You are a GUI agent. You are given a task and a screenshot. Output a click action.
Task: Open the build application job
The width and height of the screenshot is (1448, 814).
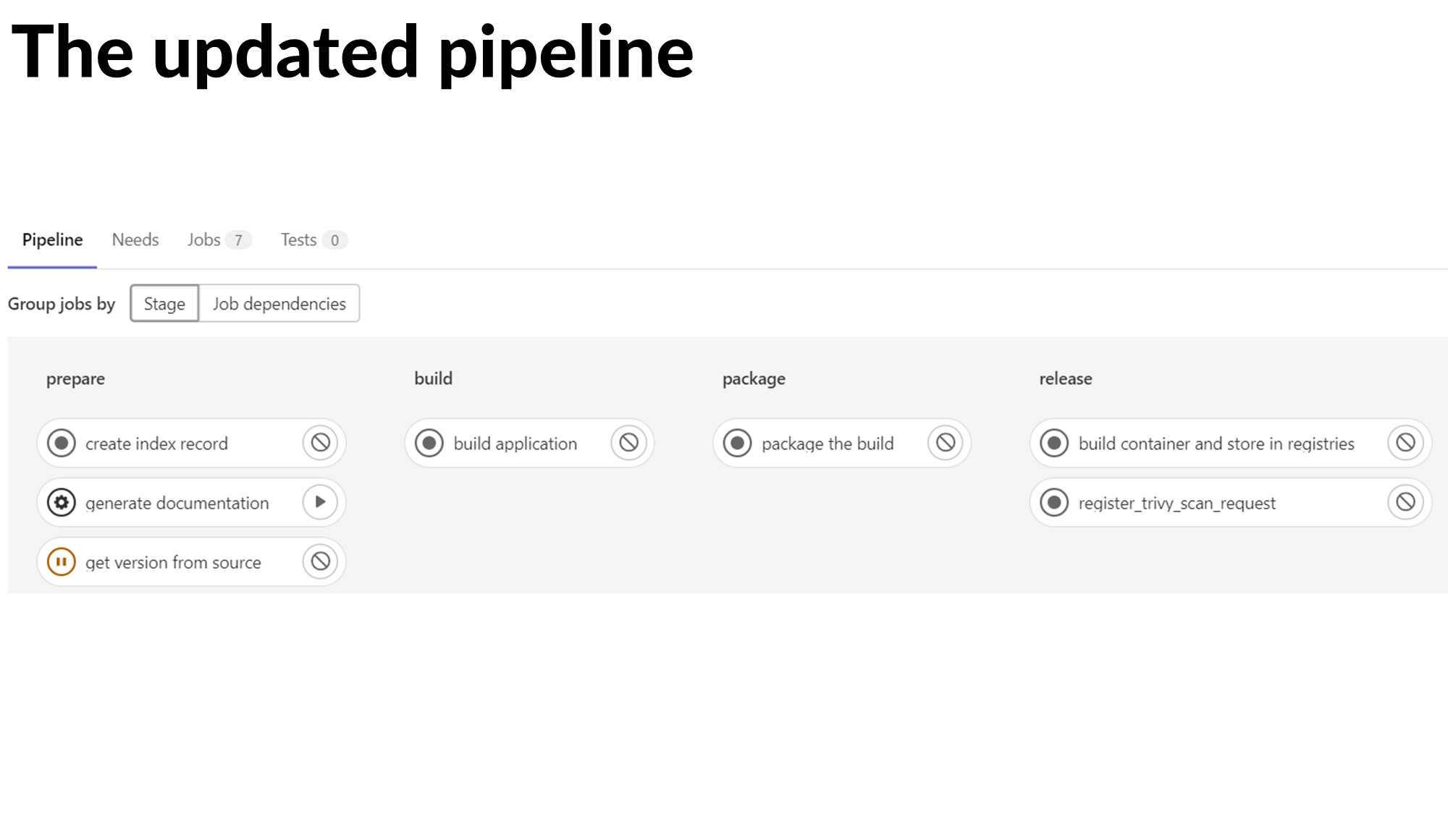coord(515,444)
